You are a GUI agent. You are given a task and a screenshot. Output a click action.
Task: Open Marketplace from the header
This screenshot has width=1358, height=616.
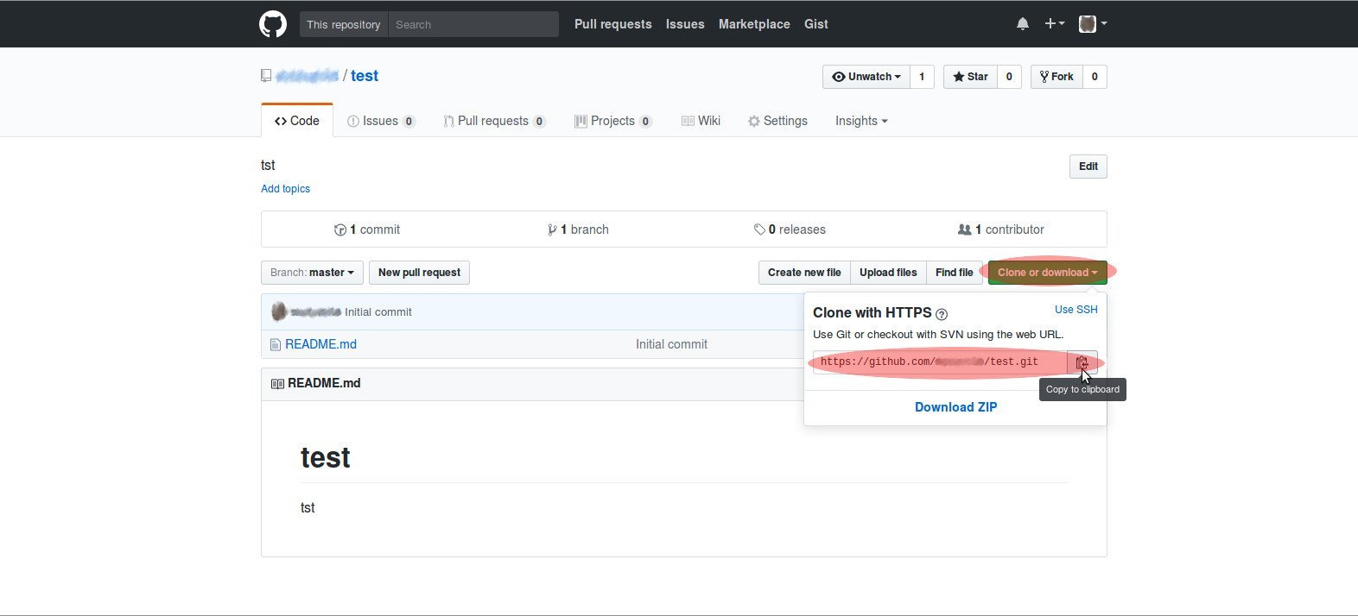[x=754, y=24]
